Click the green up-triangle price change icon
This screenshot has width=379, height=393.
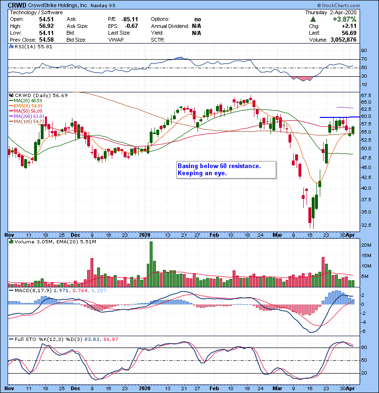coord(313,19)
